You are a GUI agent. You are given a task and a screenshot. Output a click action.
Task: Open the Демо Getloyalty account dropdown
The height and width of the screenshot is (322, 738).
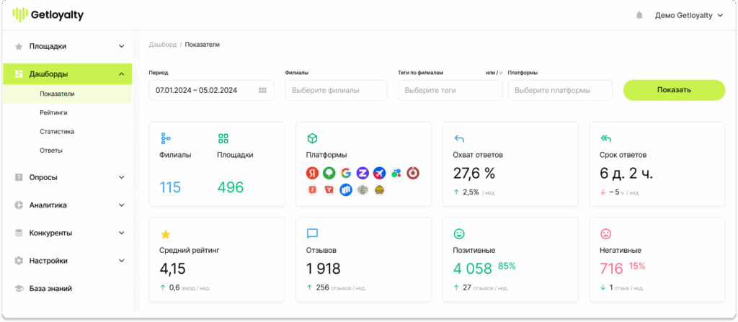[x=688, y=15]
